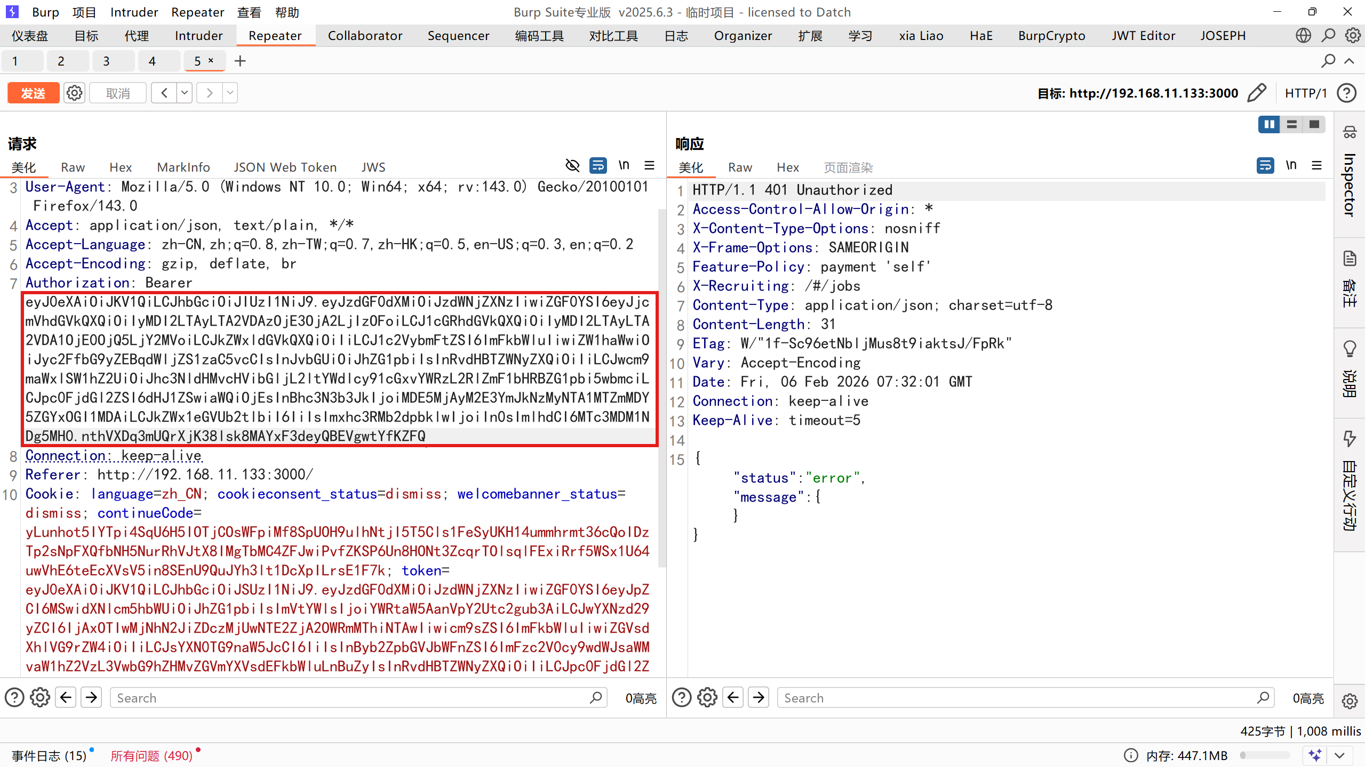Click the AI sparkle icon in status bar
Screen dimensions: 1365x767
pyautogui.click(x=1315, y=755)
